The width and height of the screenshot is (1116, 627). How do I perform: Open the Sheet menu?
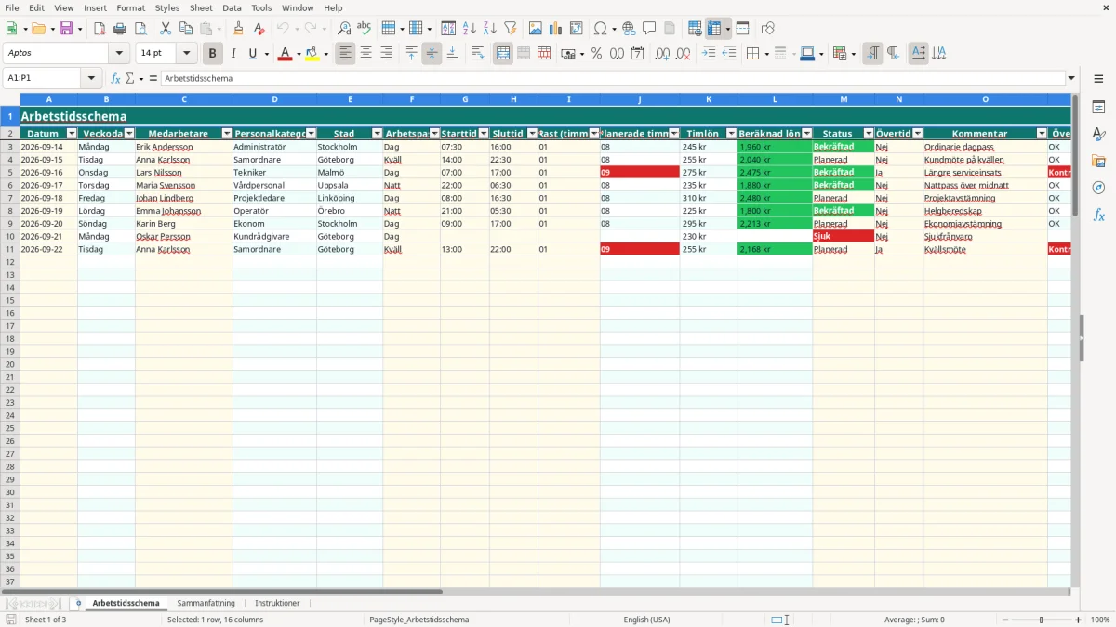[201, 7]
